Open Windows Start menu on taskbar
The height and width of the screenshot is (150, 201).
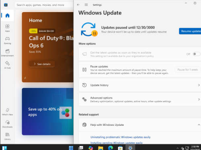(x=71, y=148)
